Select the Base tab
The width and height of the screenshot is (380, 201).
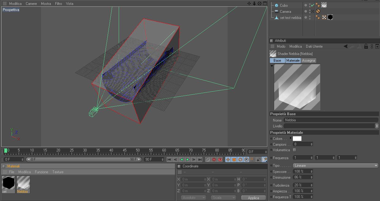click(277, 60)
